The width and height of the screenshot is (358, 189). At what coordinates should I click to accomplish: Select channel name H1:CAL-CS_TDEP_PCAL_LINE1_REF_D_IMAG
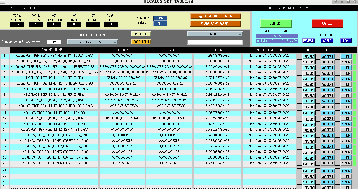(54, 118)
